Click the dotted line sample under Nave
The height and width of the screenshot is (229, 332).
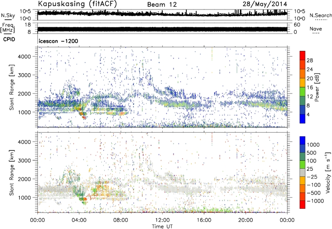[x=316, y=33]
